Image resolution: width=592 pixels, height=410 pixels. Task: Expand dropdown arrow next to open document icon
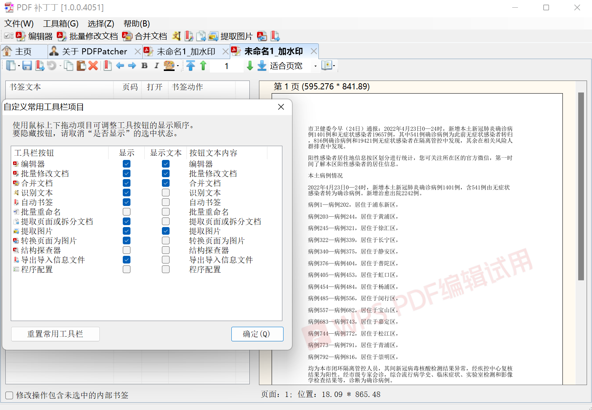click(18, 66)
